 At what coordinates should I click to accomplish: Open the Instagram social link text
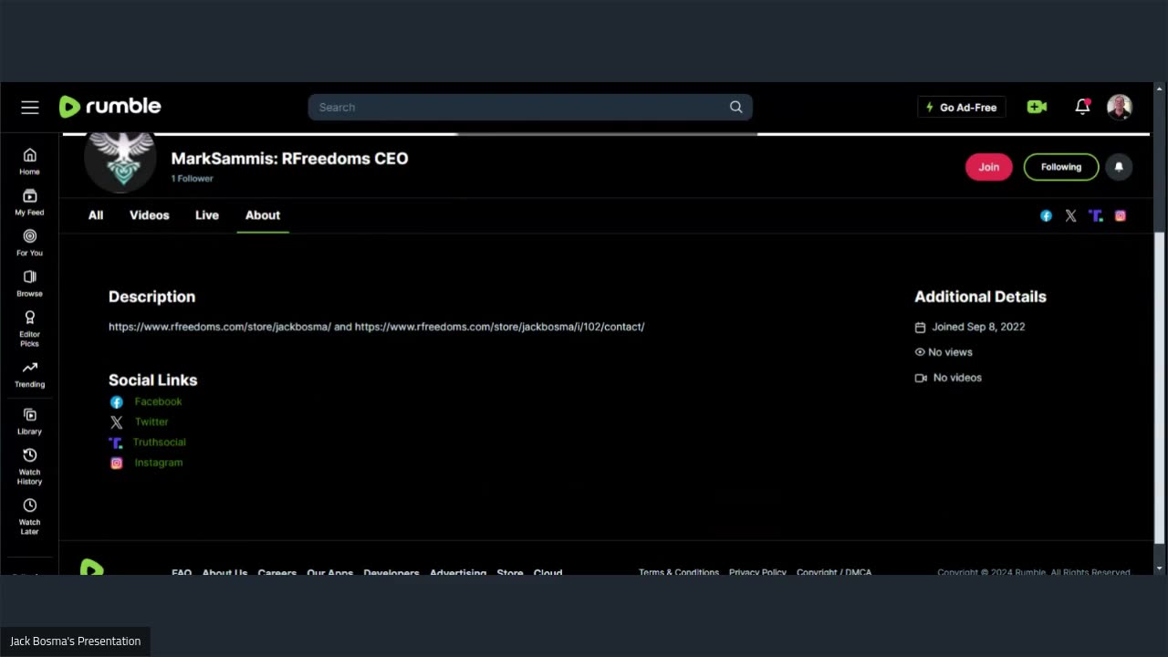159,463
